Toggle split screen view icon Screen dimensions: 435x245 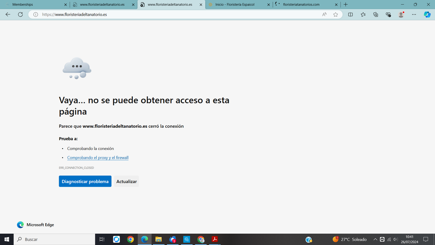(x=351, y=14)
